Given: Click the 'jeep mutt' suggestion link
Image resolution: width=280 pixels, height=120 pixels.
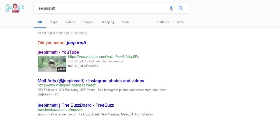Looking at the screenshot, I should (x=76, y=43).
